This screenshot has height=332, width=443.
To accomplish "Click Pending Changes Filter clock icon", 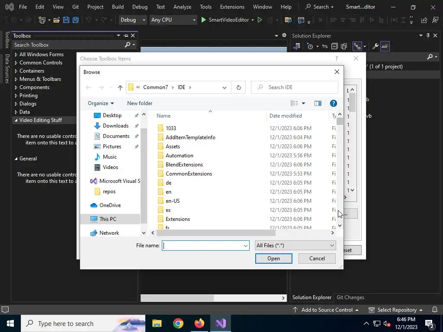I will click(x=310, y=46).
